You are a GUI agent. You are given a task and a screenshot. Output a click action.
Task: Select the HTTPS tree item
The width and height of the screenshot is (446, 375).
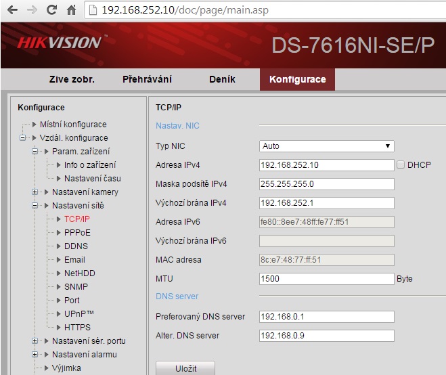pos(77,328)
